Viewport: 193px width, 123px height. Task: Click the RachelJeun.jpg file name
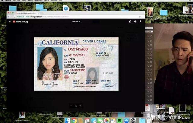coord(22,22)
